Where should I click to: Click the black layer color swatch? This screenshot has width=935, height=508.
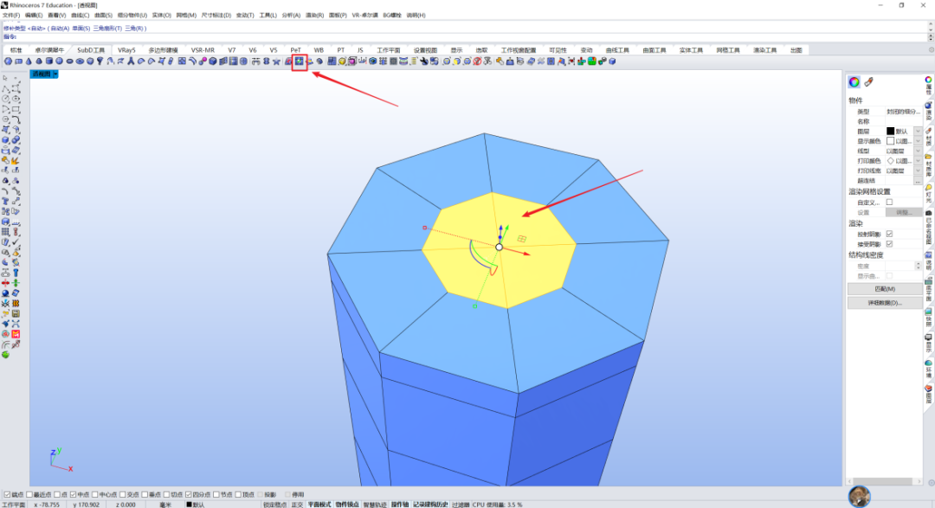point(890,132)
